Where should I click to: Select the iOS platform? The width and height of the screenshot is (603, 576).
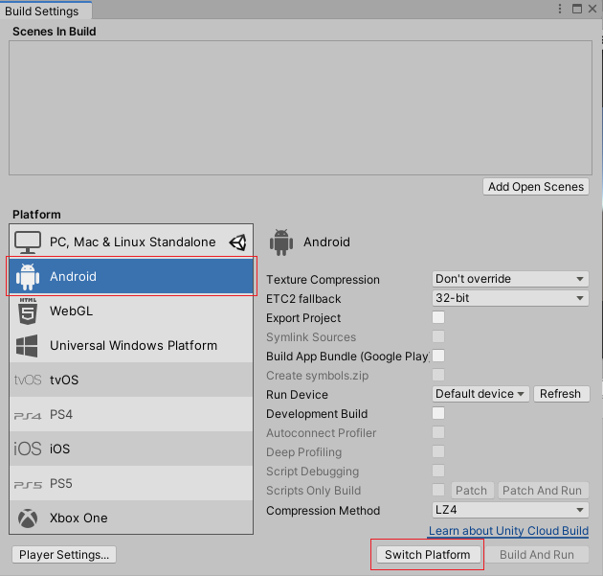pos(131,449)
